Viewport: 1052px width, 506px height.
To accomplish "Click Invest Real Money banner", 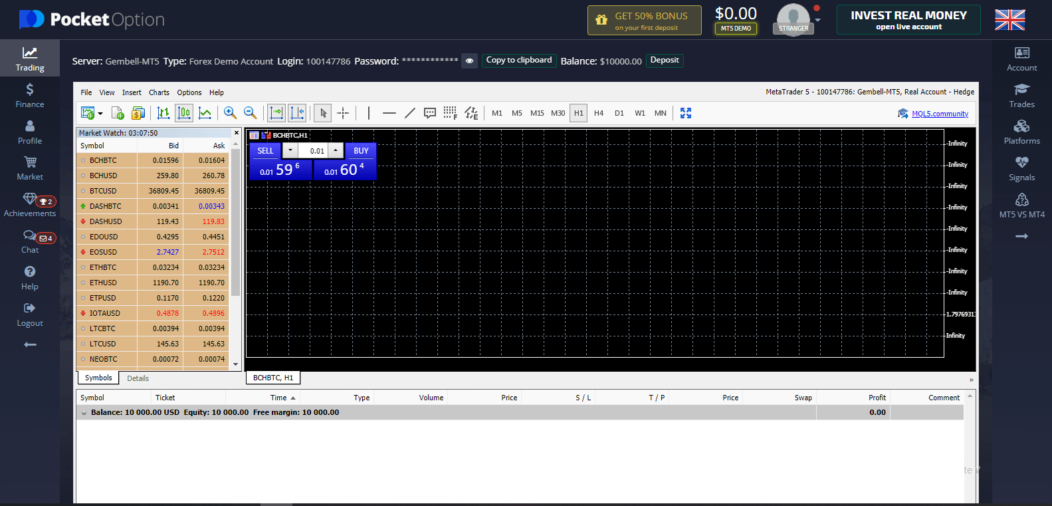I will (908, 20).
